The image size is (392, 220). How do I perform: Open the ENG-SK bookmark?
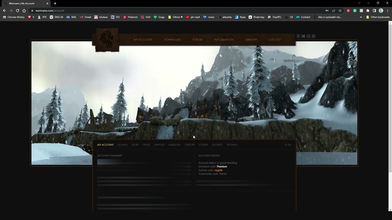click(56, 17)
